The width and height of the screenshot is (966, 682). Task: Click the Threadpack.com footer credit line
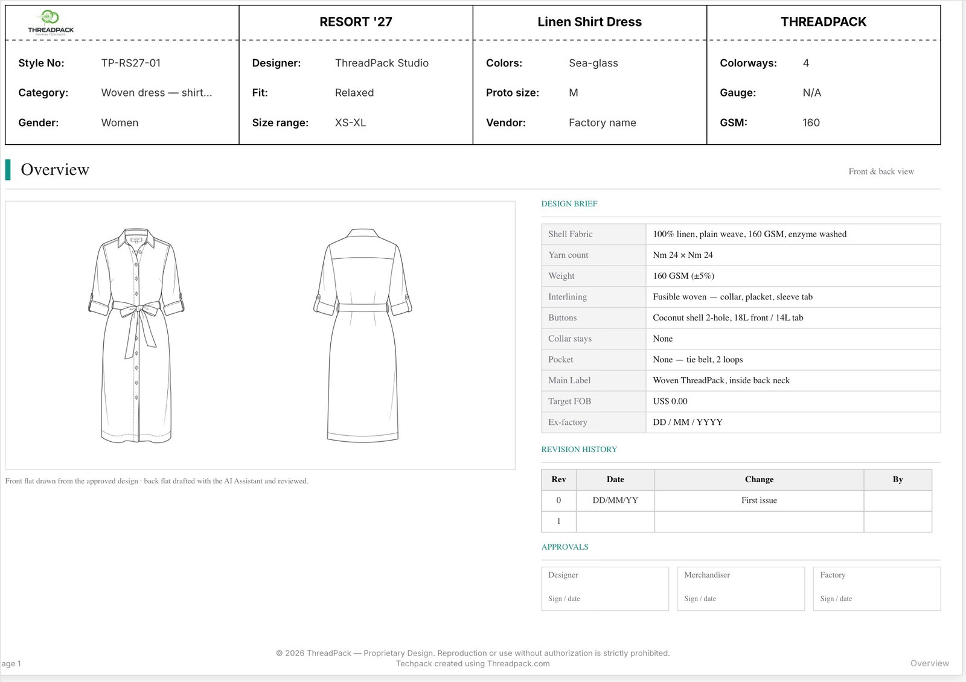[x=473, y=664]
